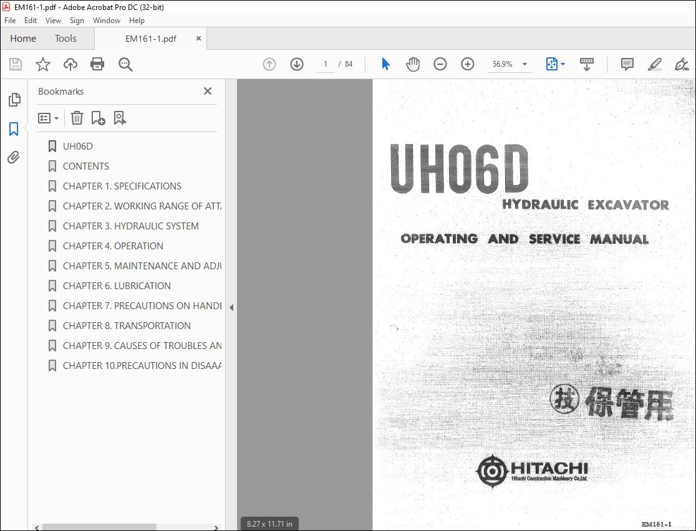696x531 pixels.
Task: Click the Save file icon
Action: [16, 64]
